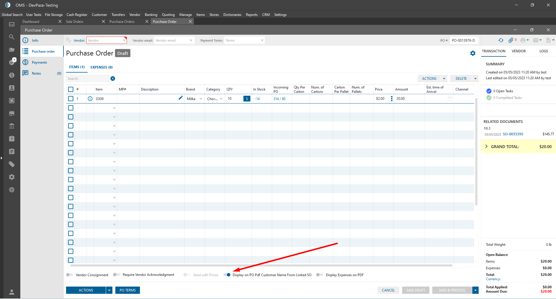Open the storefront sidebar icon

coord(12,113)
